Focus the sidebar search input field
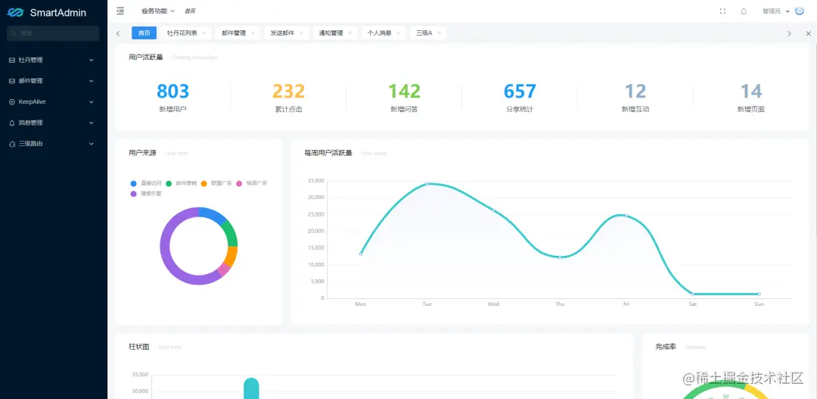The width and height of the screenshot is (817, 399). [x=53, y=33]
